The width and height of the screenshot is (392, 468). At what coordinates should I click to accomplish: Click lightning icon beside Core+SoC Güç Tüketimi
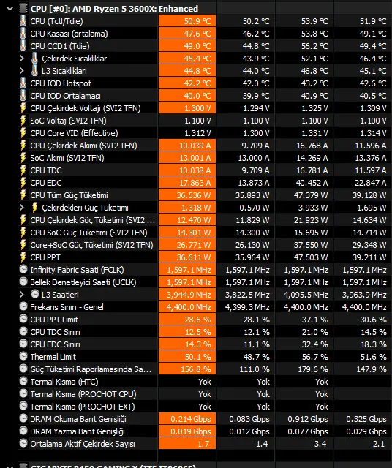pyautogui.click(x=23, y=245)
